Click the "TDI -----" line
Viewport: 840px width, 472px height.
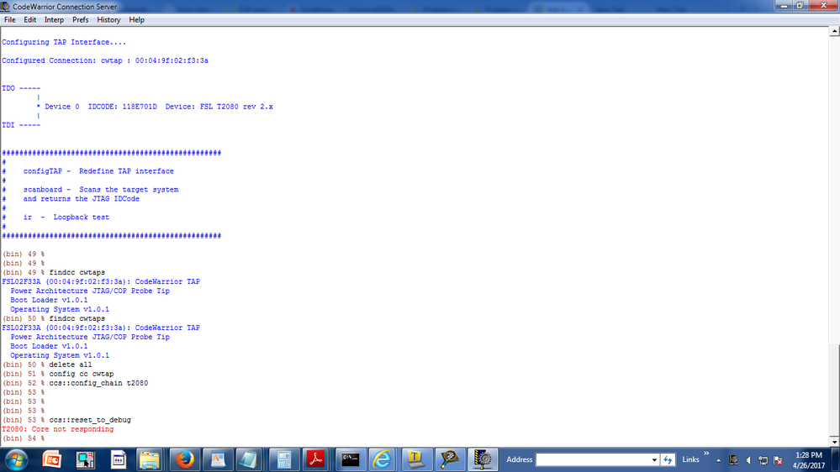[x=21, y=125]
